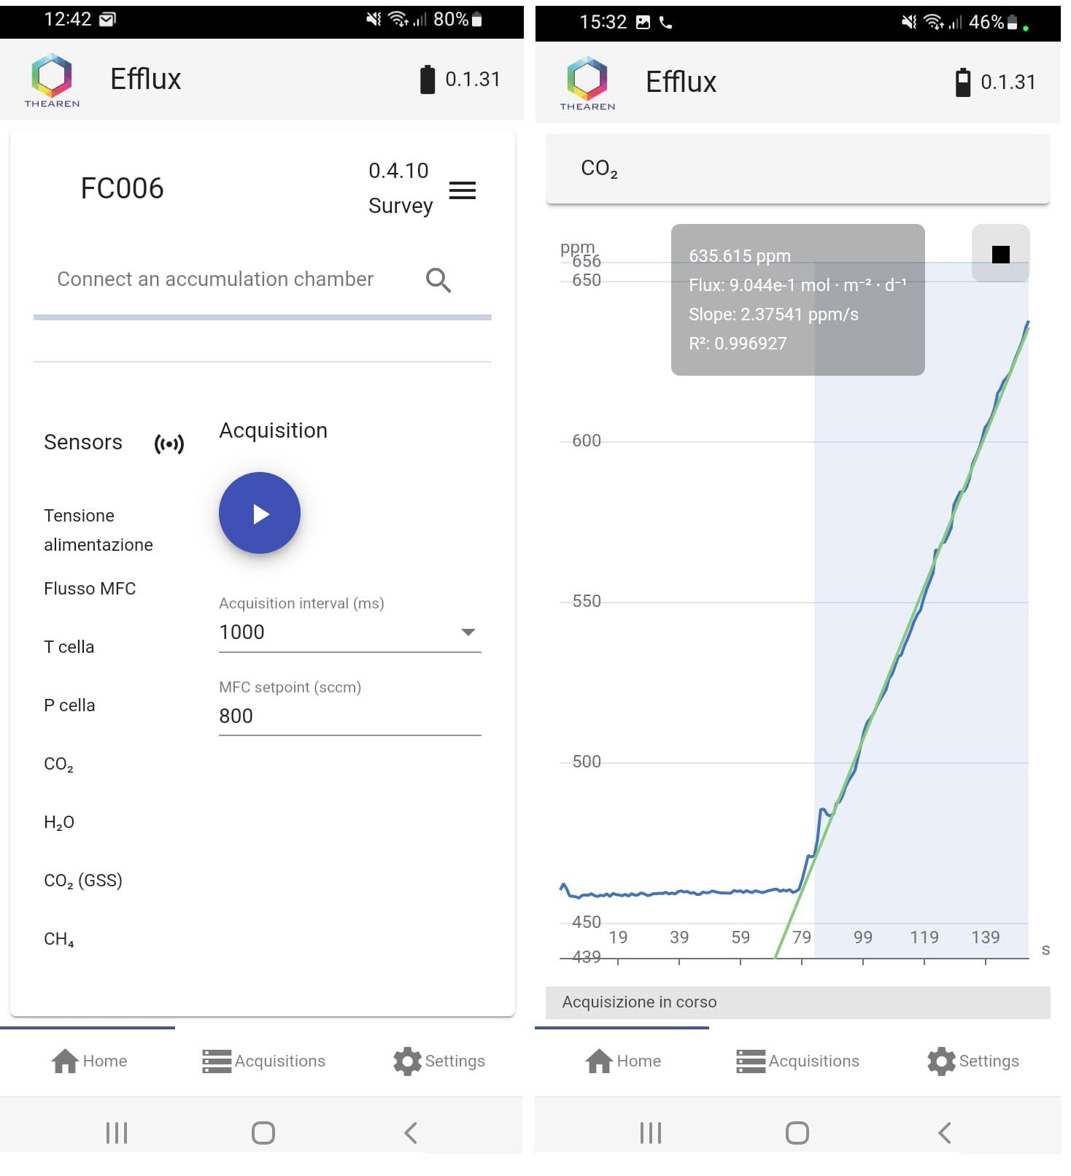
Task: Open recent apps on left phone
Action: pos(117,1133)
